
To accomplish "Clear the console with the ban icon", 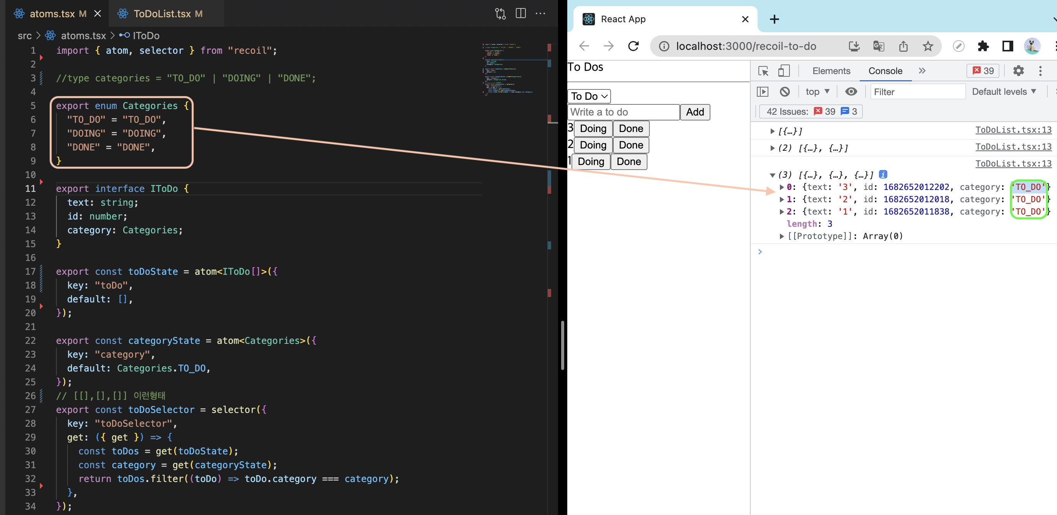I will click(784, 91).
